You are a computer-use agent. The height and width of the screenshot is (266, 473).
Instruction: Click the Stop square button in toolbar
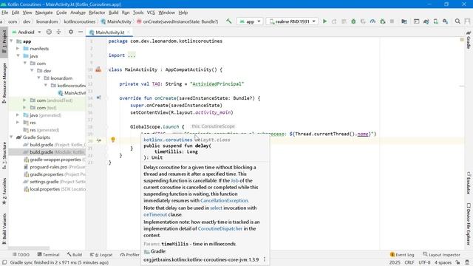(x=392, y=21)
